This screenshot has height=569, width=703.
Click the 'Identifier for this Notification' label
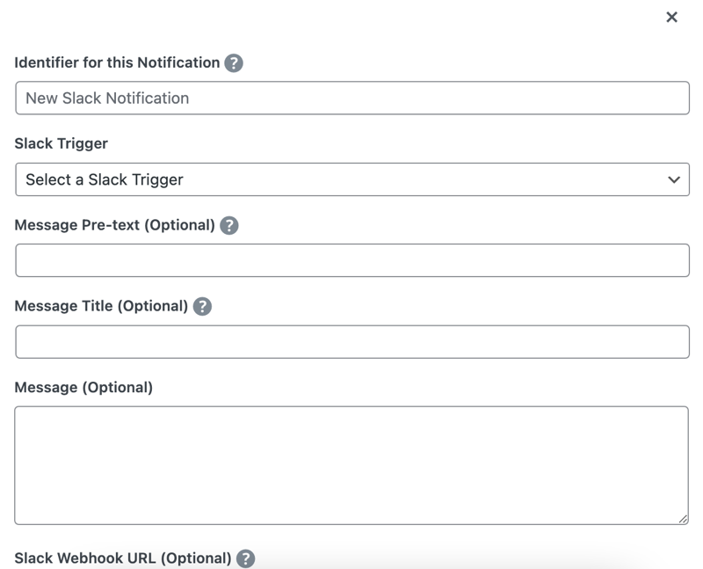[x=117, y=63]
